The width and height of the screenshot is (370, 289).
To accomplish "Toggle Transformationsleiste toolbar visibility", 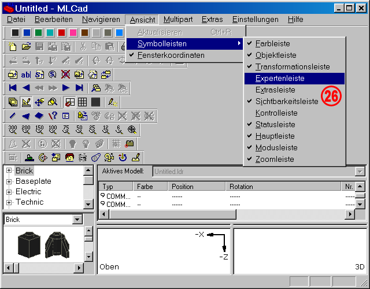I will (294, 66).
